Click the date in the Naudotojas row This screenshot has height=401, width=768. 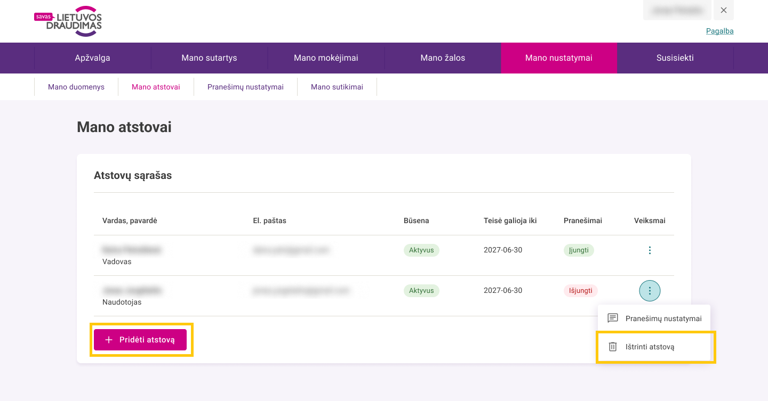tap(503, 290)
